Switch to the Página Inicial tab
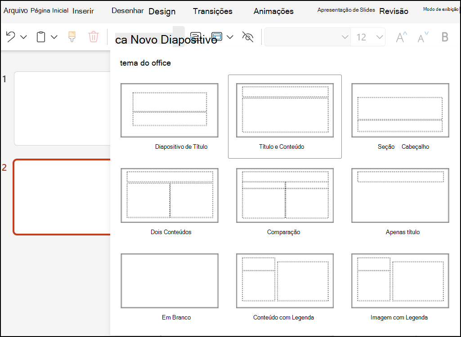461x337 pixels. [49, 11]
